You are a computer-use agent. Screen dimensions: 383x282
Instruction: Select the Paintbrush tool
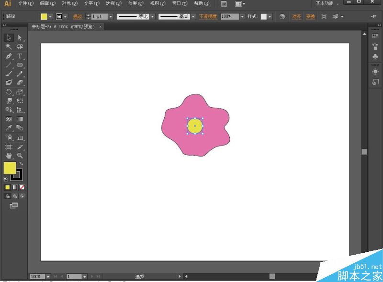pyautogui.click(x=9, y=74)
